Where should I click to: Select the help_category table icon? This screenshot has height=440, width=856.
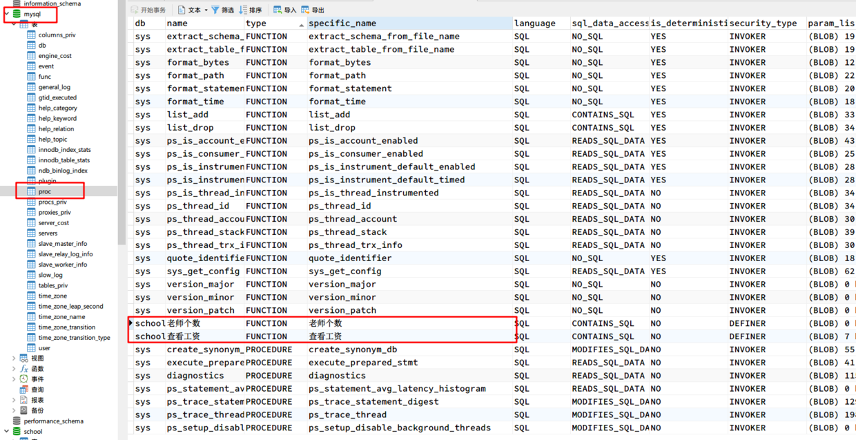[31, 108]
